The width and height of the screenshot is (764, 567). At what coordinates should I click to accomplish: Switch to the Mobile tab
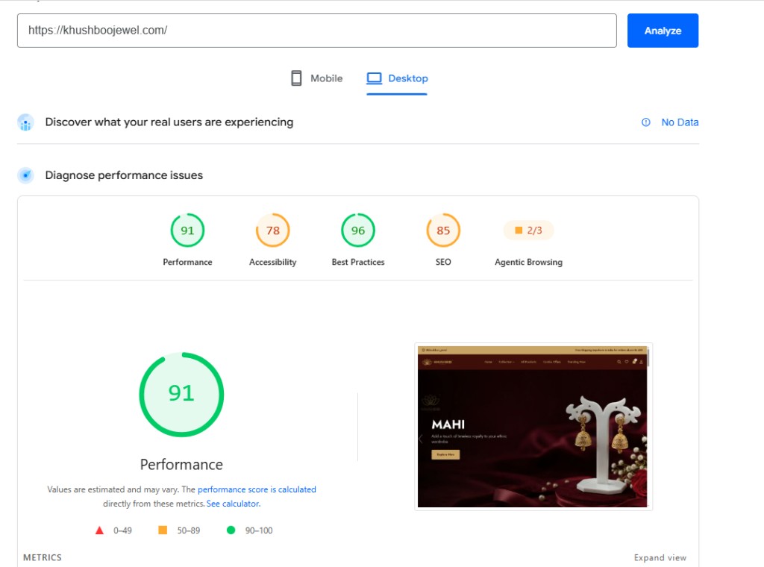pos(316,78)
